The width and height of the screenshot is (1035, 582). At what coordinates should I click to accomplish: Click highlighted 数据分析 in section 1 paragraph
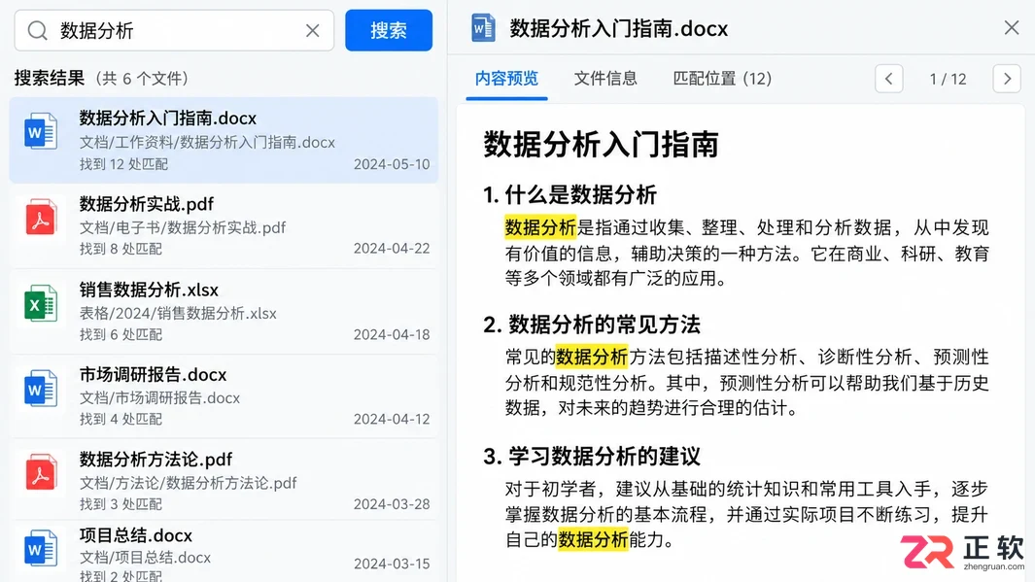click(x=540, y=227)
